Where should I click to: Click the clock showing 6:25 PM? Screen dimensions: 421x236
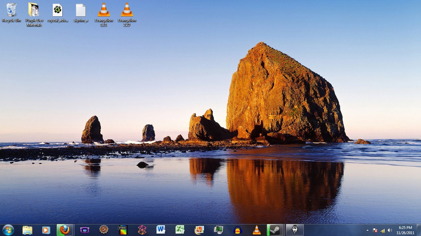point(405,230)
